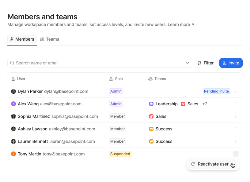Switch to the Teams tab
This screenshot has width=250, height=182.
click(x=50, y=39)
